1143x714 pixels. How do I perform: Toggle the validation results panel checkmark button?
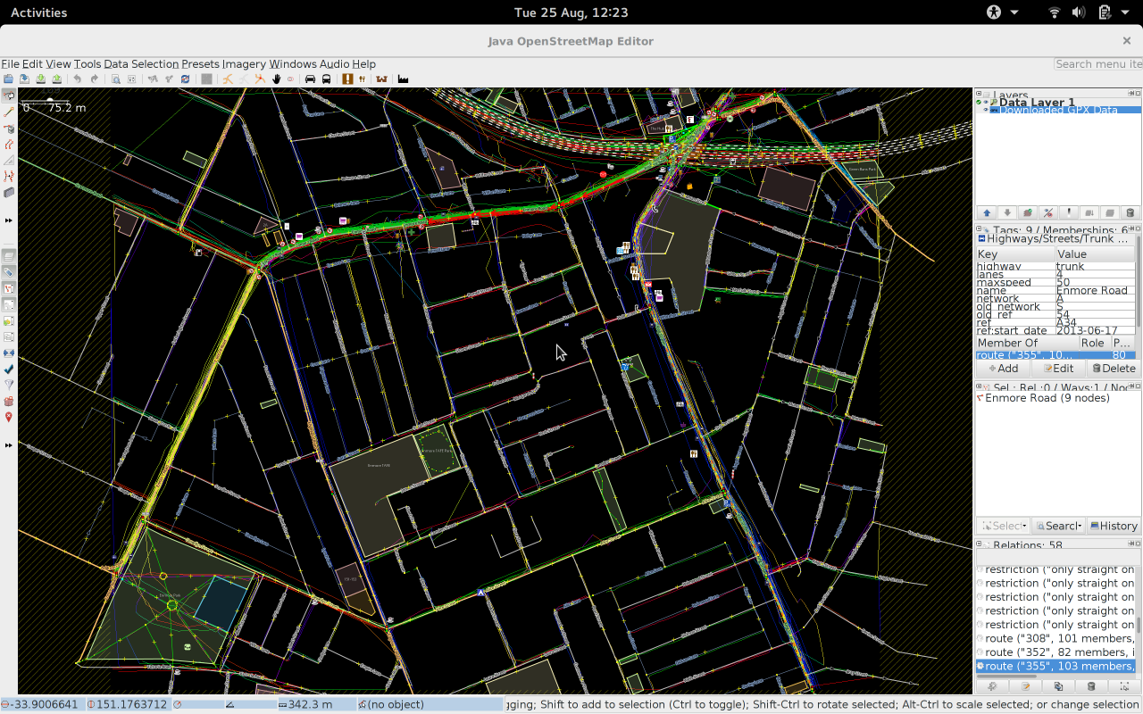pyautogui.click(x=9, y=369)
